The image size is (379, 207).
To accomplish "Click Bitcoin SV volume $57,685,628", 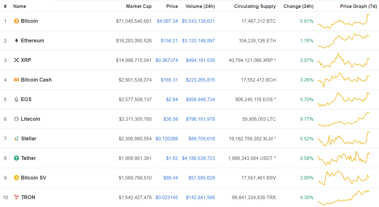I will 202,178.
